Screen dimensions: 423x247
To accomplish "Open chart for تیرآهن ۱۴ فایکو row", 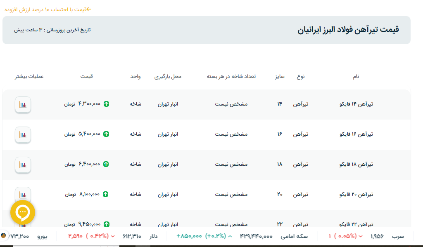I will 23,104.
